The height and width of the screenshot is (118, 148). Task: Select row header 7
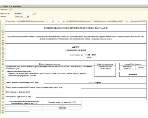3,23
